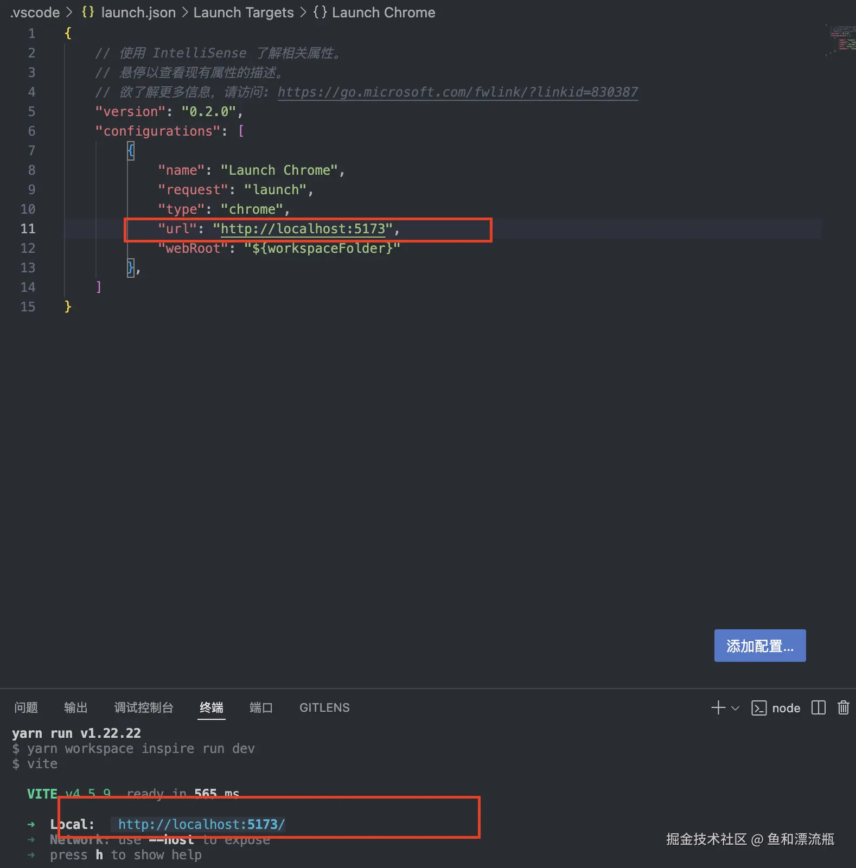Open the http://localhost:5173 link in launch.json

click(x=303, y=229)
